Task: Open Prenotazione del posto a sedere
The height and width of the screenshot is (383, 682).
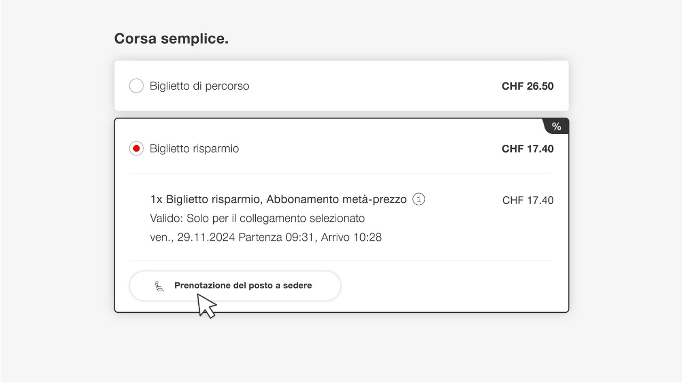Action: tap(234, 285)
